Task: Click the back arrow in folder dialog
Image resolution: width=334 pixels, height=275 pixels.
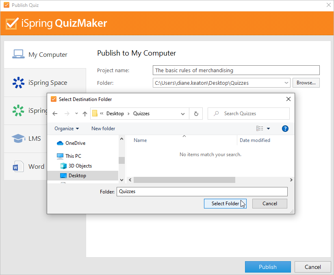Action: tap(55, 114)
